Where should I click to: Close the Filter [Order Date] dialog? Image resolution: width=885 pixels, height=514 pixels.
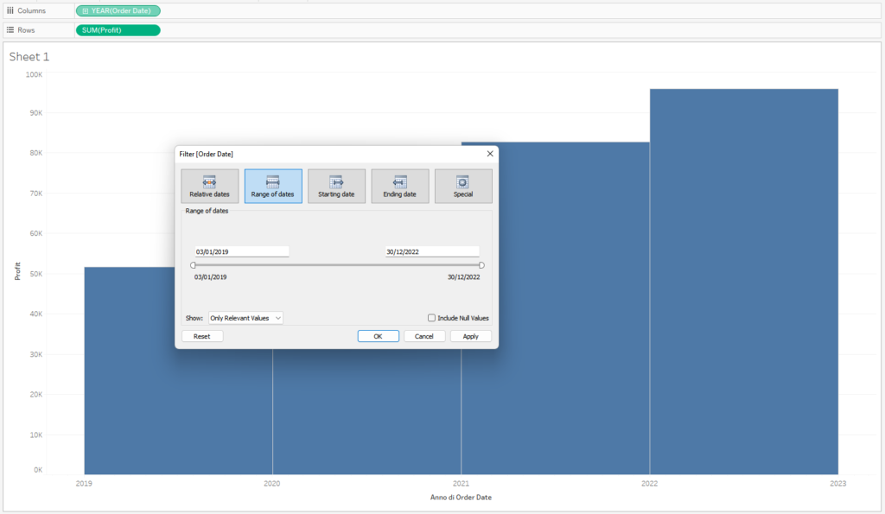490,154
